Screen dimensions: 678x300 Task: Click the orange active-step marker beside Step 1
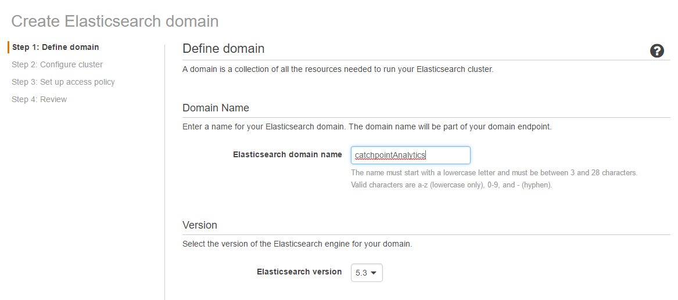click(8, 47)
